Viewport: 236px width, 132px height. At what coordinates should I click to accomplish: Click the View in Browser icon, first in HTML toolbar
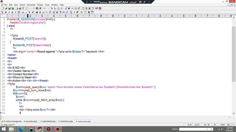coord(2,12)
